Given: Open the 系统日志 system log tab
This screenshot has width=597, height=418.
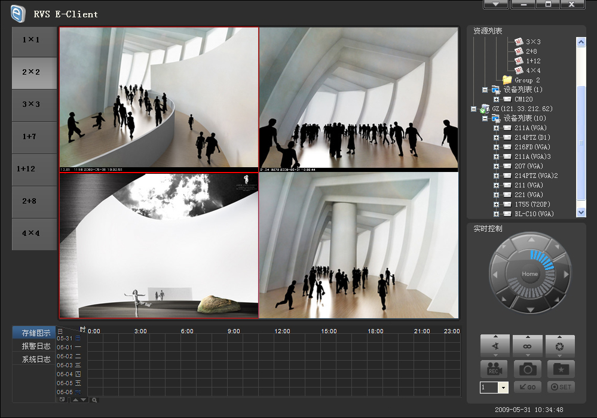Looking at the screenshot, I should [35, 359].
